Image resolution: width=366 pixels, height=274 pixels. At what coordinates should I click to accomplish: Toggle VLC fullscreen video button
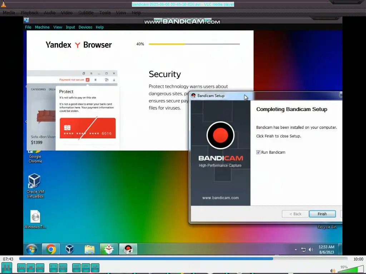pyautogui.click(x=54, y=268)
